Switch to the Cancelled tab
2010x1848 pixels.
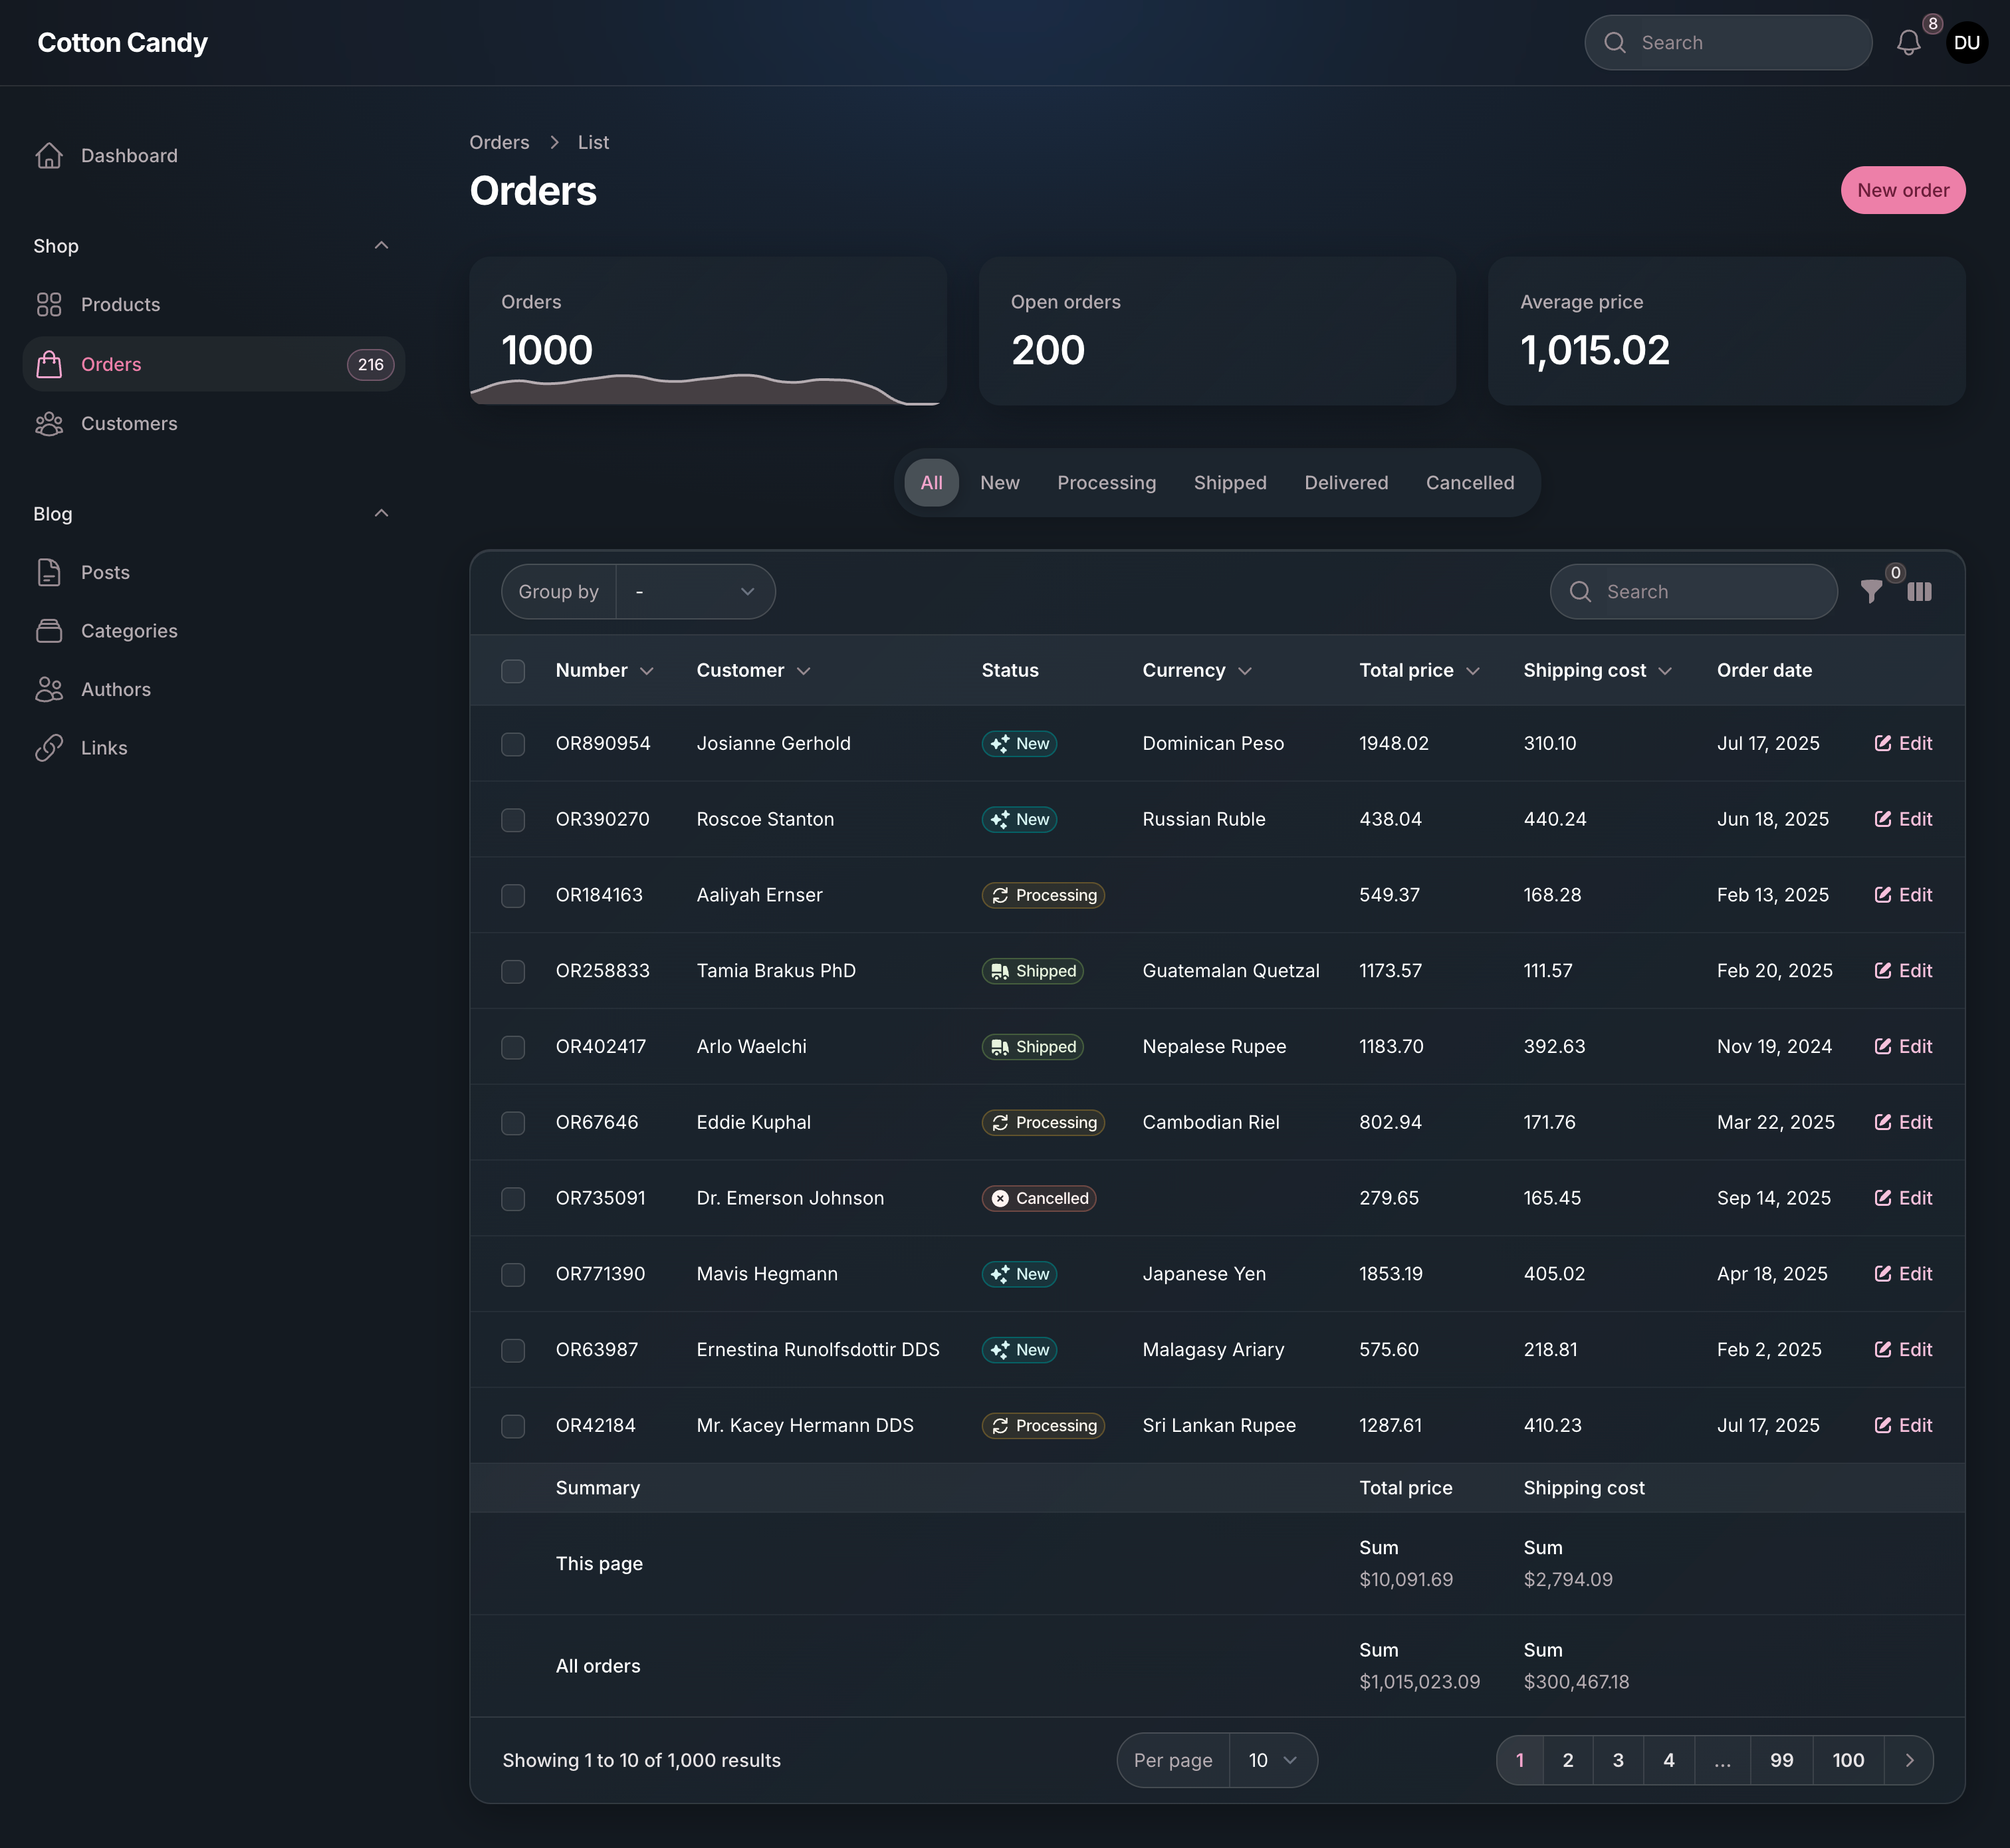1469,483
